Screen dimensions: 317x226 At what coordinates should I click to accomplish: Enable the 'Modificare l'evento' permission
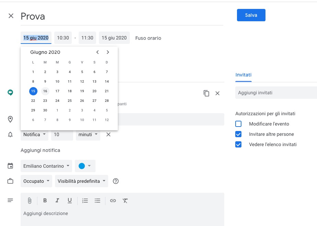[x=239, y=124]
